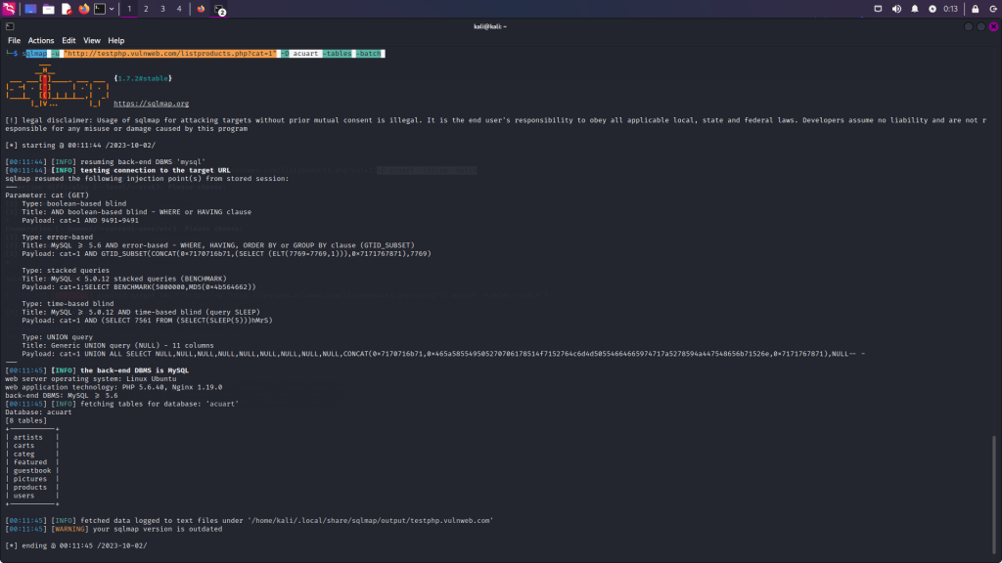The width and height of the screenshot is (1002, 563).
Task: Open the file manager from the panel
Action: 49,9
